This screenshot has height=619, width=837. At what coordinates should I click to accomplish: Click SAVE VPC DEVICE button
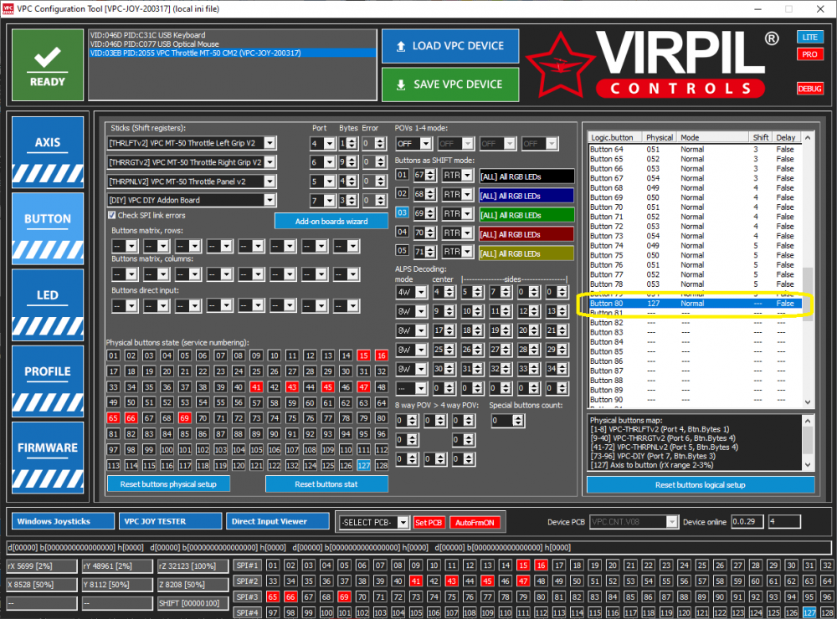(450, 84)
